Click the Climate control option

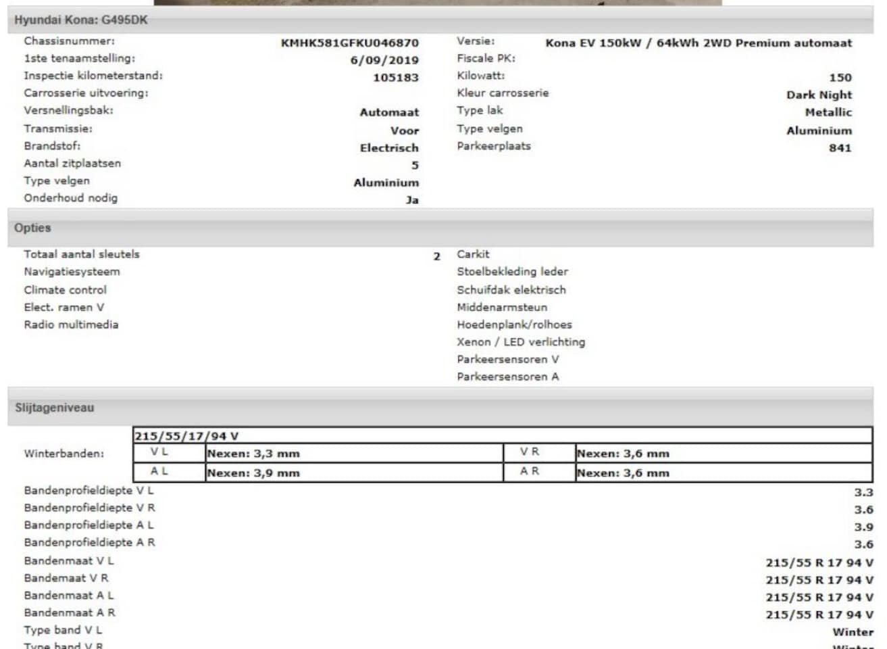[65, 290]
